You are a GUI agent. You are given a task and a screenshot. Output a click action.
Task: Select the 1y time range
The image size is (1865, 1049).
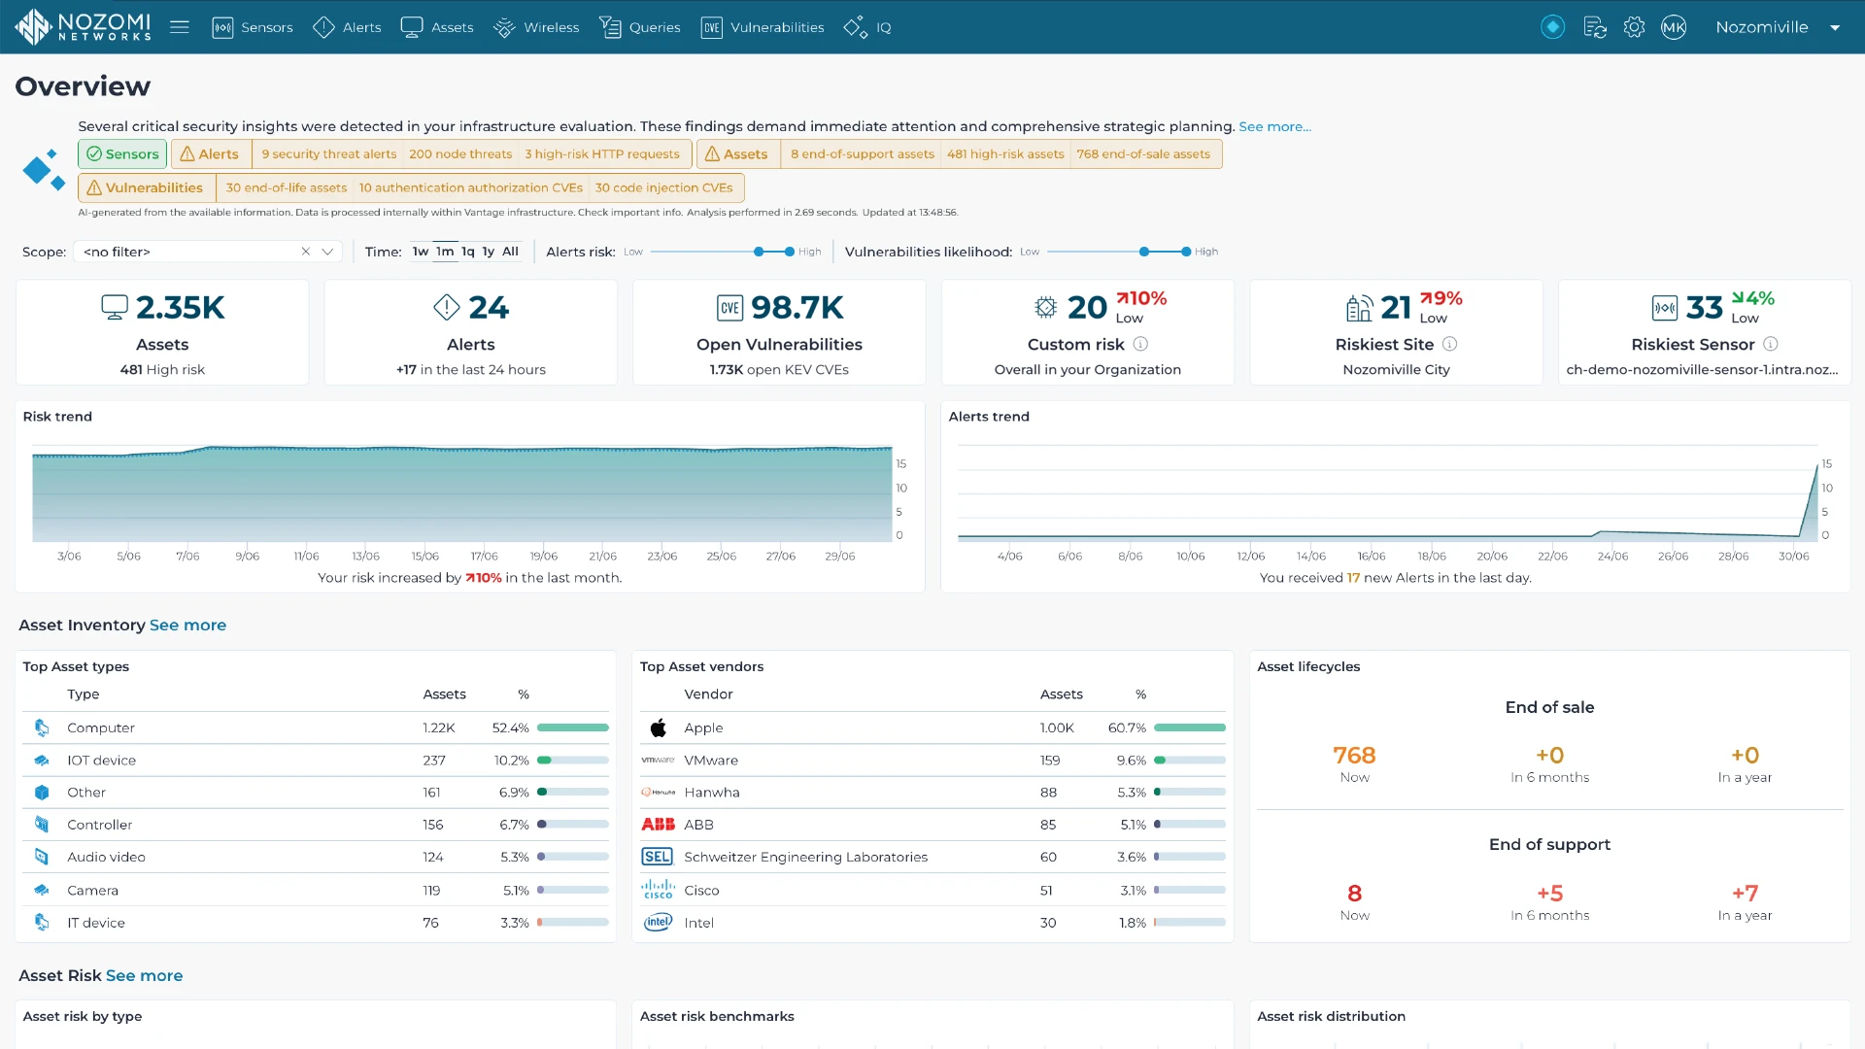tap(489, 252)
